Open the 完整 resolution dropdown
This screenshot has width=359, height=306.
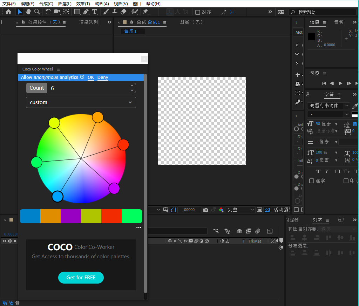click(241, 210)
